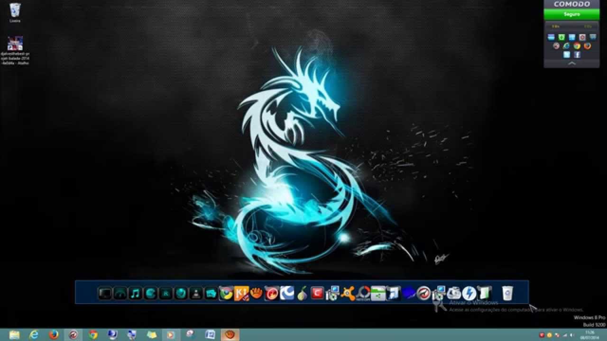The image size is (607, 341).
Task: Click the green shield icon in Comodo widget
Action: click(x=561, y=37)
